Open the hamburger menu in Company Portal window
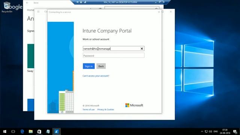 click(38, 12)
